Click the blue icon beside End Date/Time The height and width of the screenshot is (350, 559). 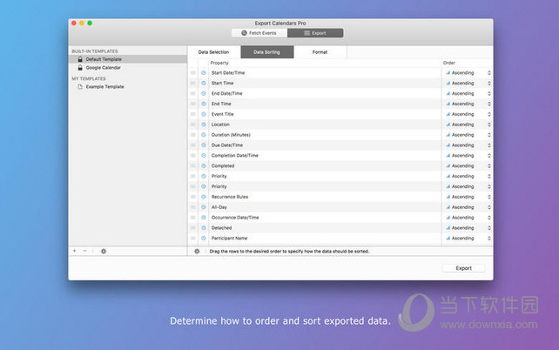(x=204, y=93)
